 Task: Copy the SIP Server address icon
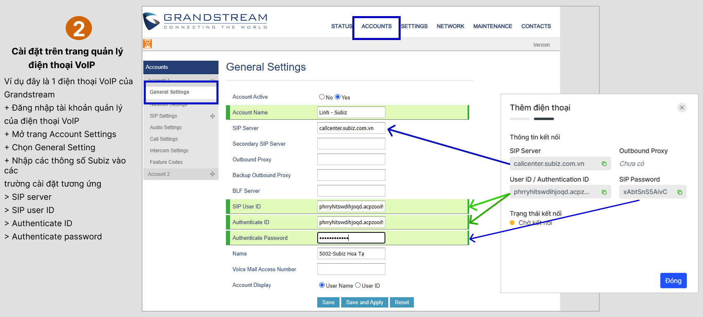point(604,164)
